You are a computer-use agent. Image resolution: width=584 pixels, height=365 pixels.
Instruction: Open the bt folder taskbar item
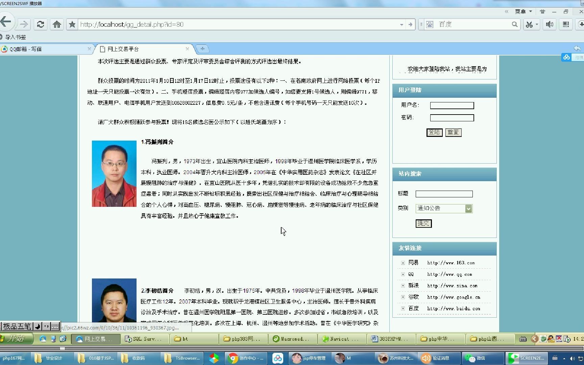[x=194, y=339]
